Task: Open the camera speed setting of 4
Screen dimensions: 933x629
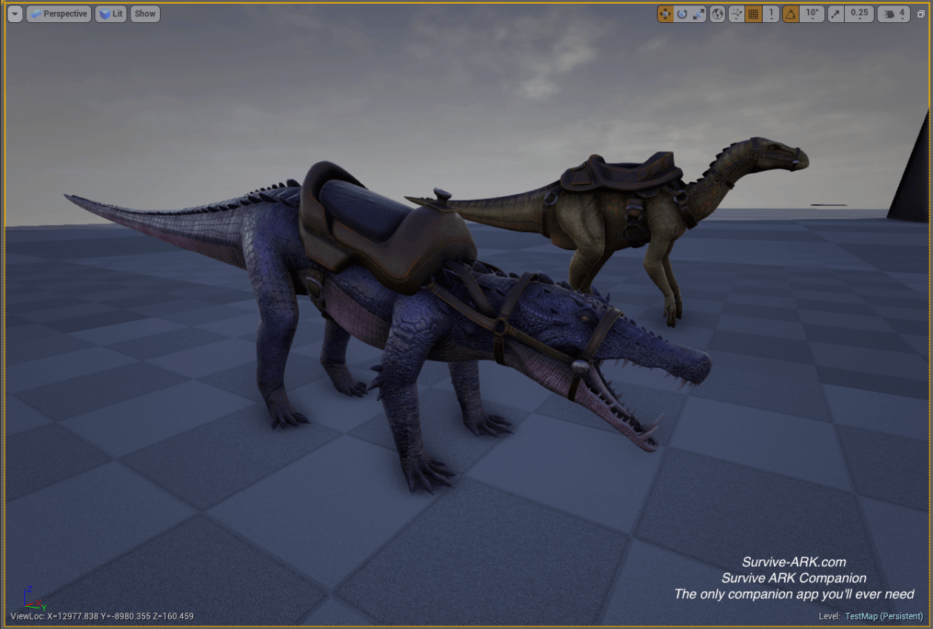Action: coord(894,13)
